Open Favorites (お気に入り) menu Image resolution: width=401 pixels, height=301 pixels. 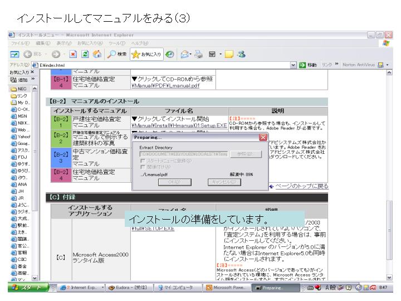pos(90,43)
